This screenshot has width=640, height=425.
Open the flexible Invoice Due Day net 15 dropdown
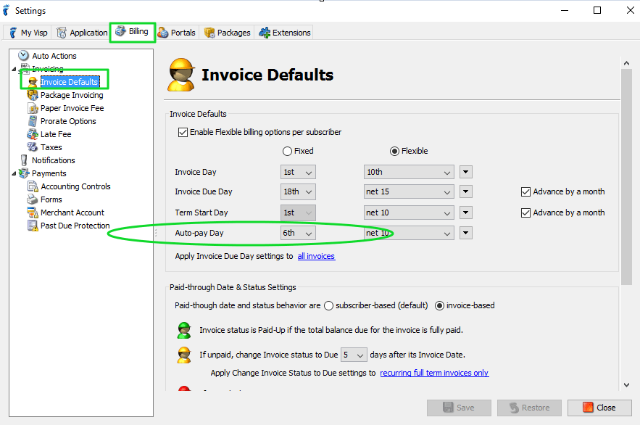coord(409,192)
